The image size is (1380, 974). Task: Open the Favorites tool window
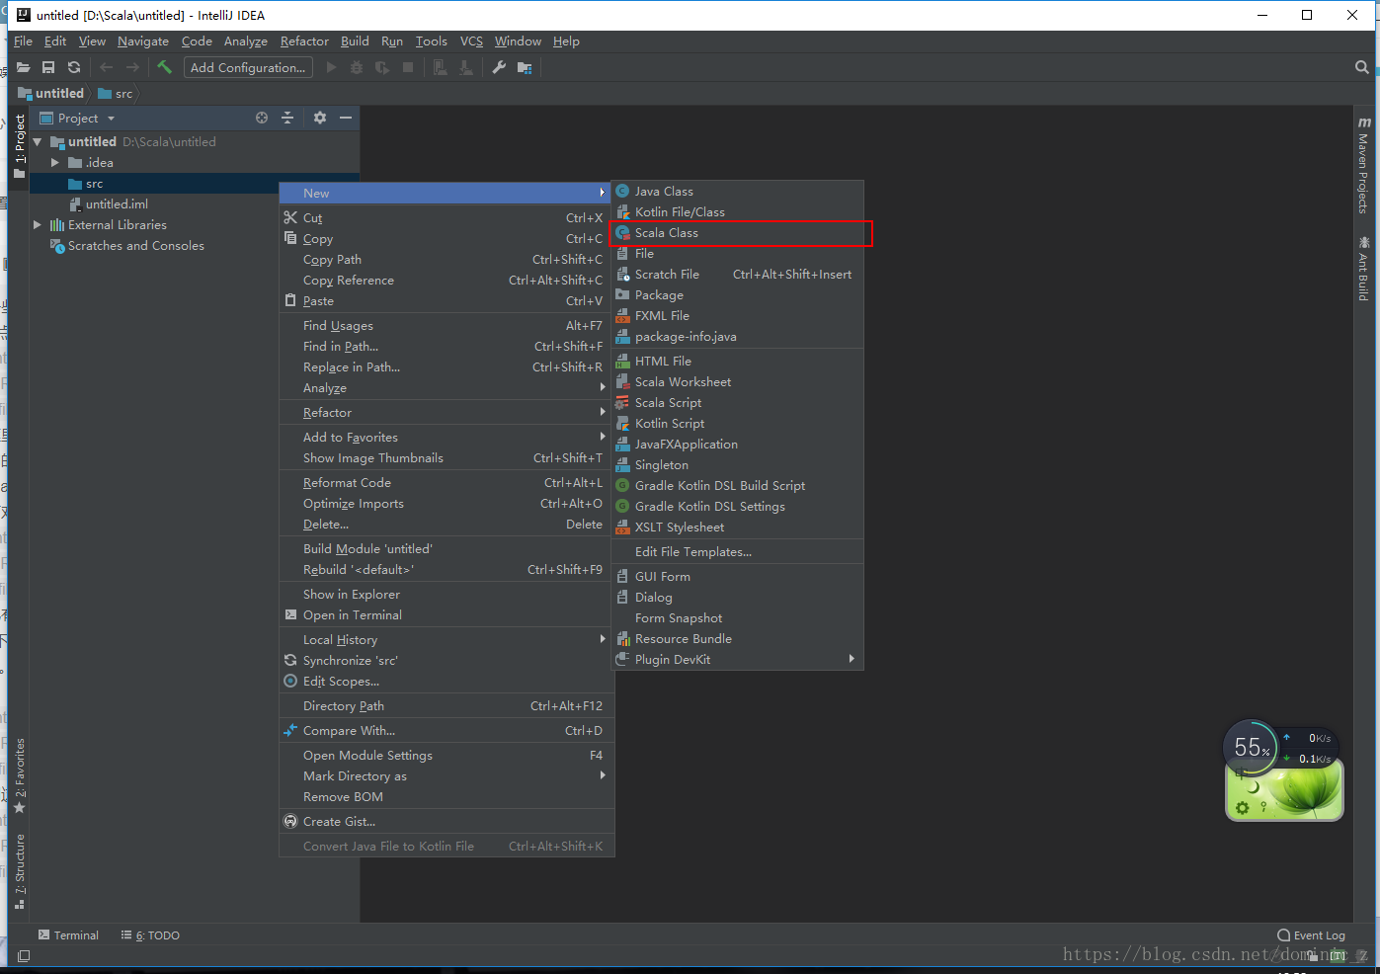click(20, 776)
